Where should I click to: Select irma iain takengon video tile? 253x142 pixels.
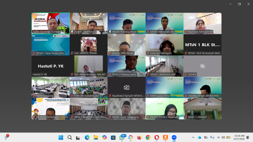[x=164, y=45]
